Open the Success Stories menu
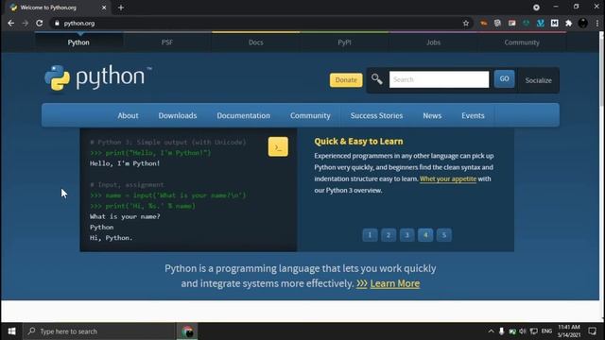605x340 pixels. tap(376, 115)
